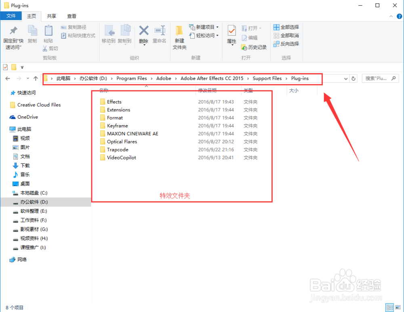
Task: Click the New folder (新建文件夹) icon
Action: click(x=179, y=31)
